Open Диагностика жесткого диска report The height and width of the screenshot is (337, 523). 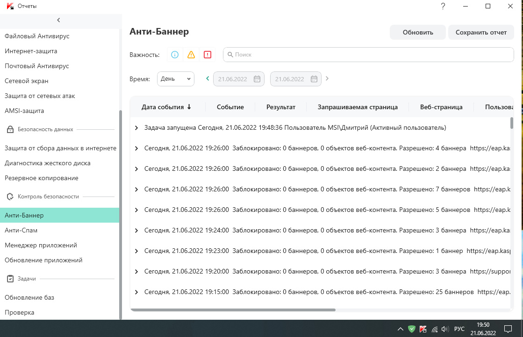pos(47,163)
